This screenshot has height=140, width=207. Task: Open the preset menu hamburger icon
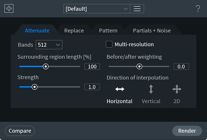(x=137, y=9)
